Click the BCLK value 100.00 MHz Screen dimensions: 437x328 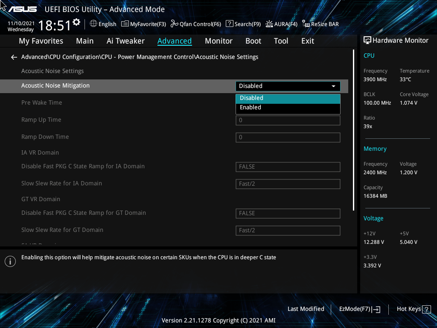click(377, 103)
